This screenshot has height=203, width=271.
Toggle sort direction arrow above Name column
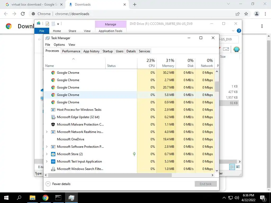pos(73,59)
